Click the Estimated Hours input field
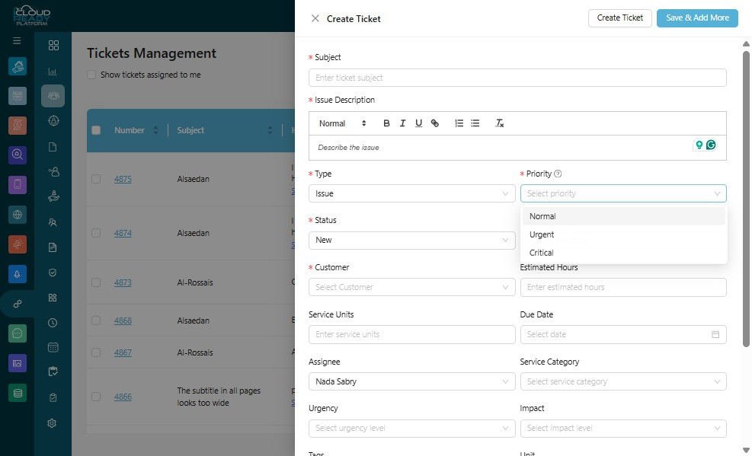Viewport: 752px width, 456px height. (623, 287)
